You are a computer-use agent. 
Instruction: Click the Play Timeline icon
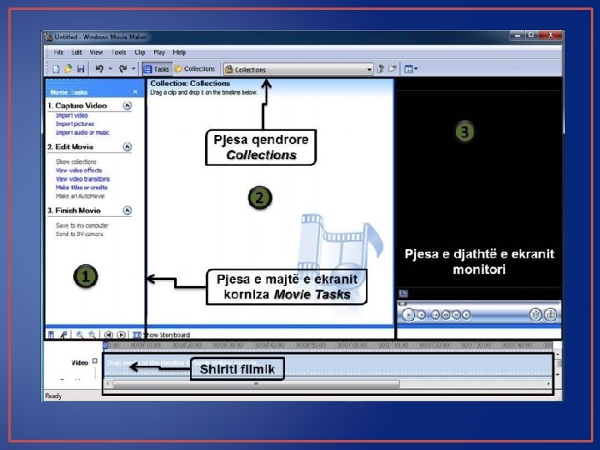(122, 335)
